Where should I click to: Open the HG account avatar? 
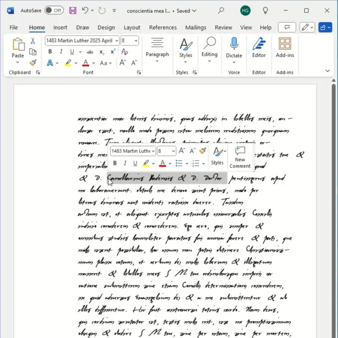[245, 11]
